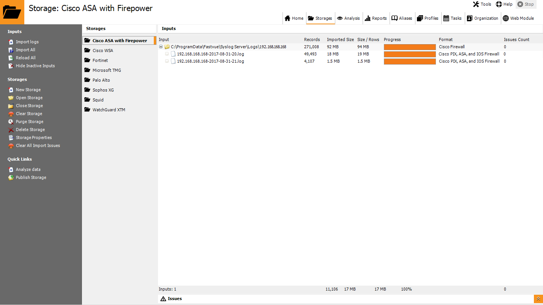This screenshot has width=543, height=305.
Task: Click the Hide Inactive Inputs icon
Action: (11, 66)
